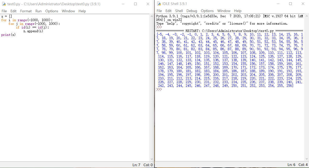Click '-5' at start of output list
Image resolution: width=309 pixels, height=168 pixels.
160,35
